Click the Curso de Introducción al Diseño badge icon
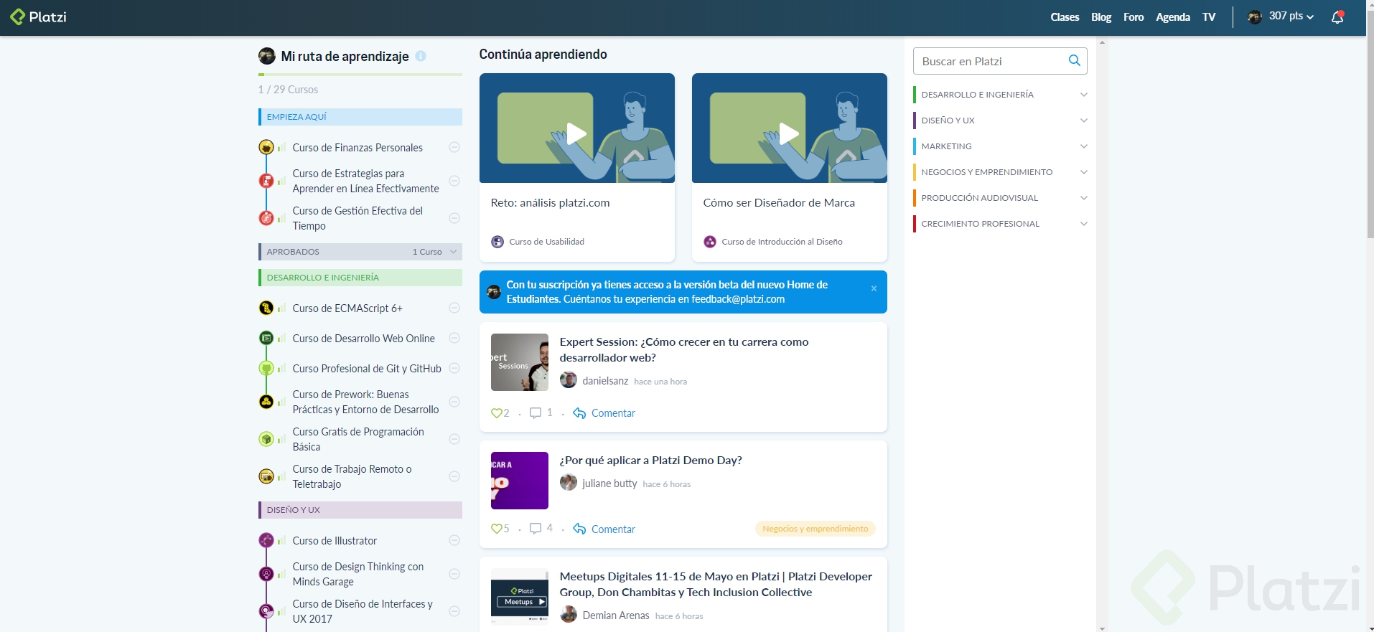Screen dimensions: 1374x632 [x=710, y=242]
